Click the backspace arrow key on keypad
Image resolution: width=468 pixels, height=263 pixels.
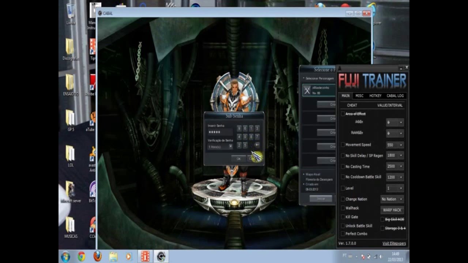pyautogui.click(x=257, y=145)
